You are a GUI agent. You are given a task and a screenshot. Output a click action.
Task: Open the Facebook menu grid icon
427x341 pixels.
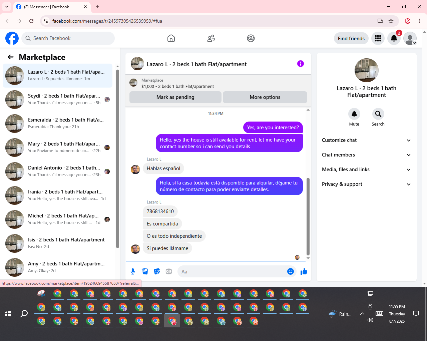click(378, 38)
